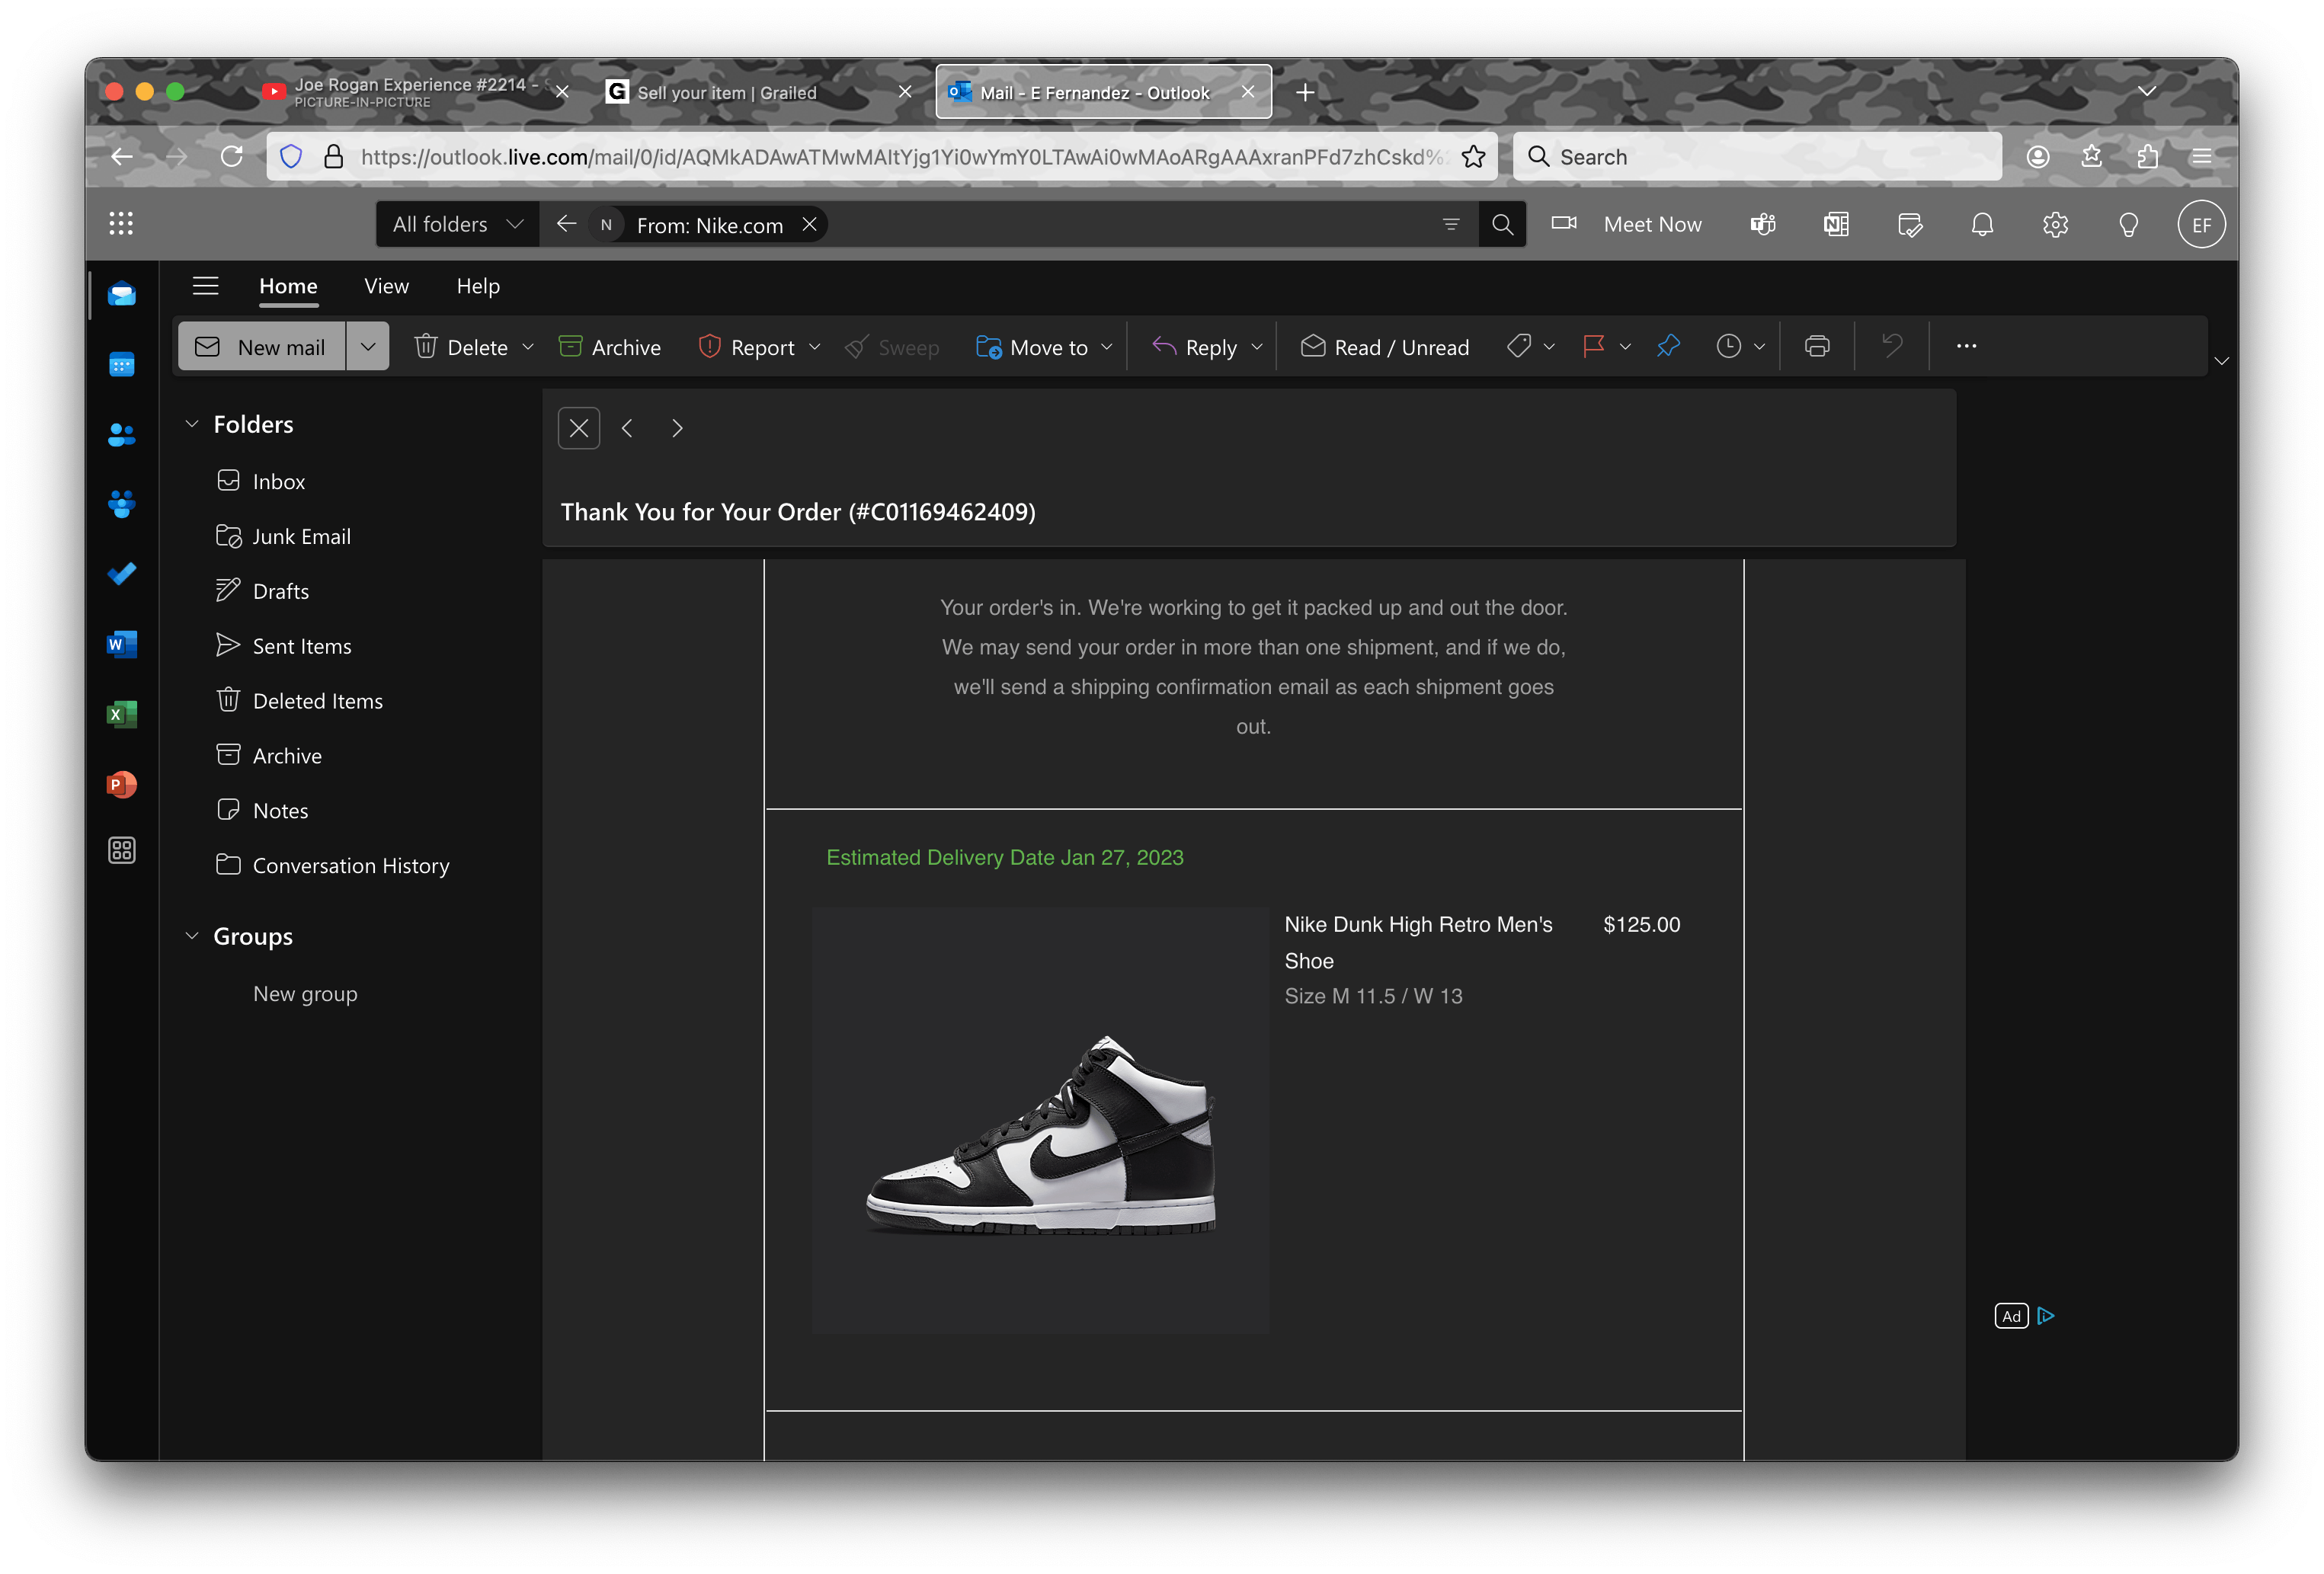Open Help ribbon tab
The height and width of the screenshot is (1574, 2324).
pyautogui.click(x=478, y=286)
